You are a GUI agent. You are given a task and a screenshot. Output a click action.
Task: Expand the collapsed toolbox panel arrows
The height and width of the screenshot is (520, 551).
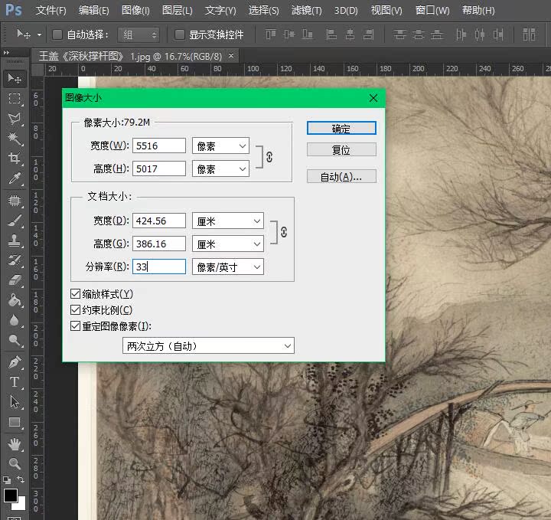point(6,52)
